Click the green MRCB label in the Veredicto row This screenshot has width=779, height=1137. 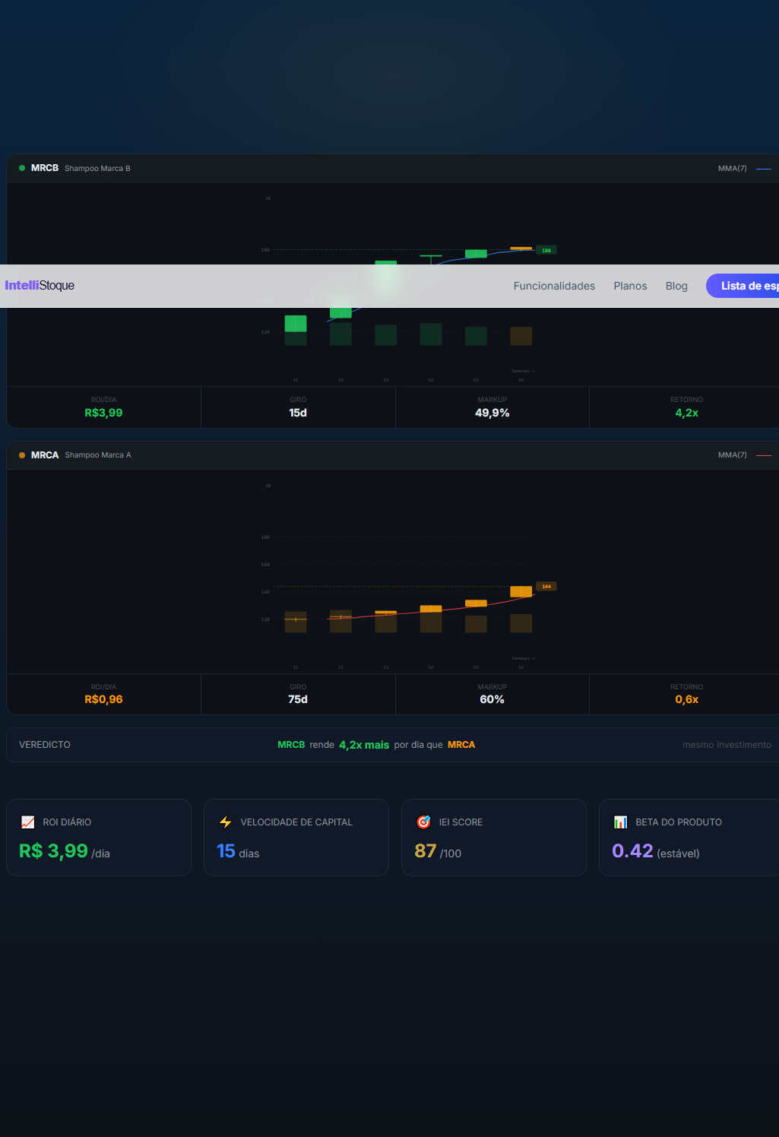pyautogui.click(x=291, y=745)
